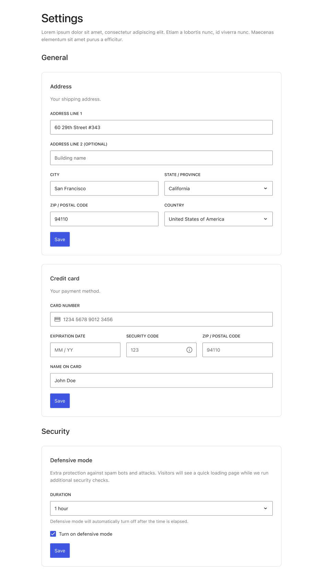328x573 pixels.
Task: Save the Address section
Action: point(60,239)
